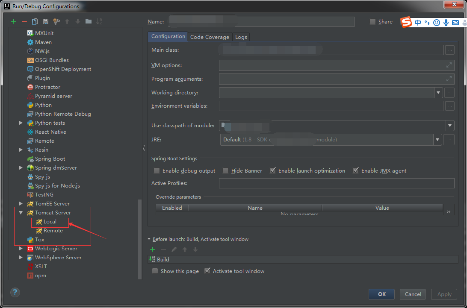Open the JRE dropdown
Screen dimensions: 467x308
[x=437, y=140]
